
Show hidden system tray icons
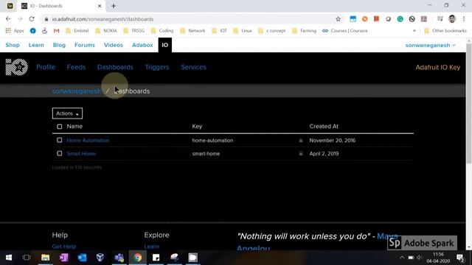pyautogui.click(x=402, y=258)
